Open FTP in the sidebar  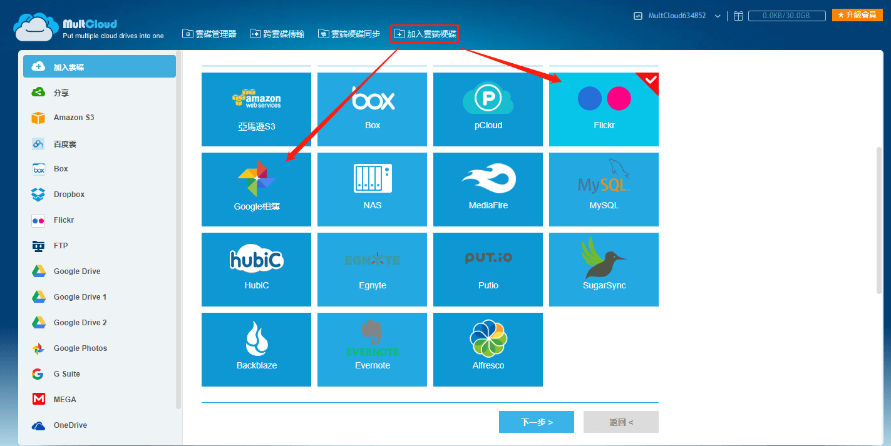tap(100, 246)
